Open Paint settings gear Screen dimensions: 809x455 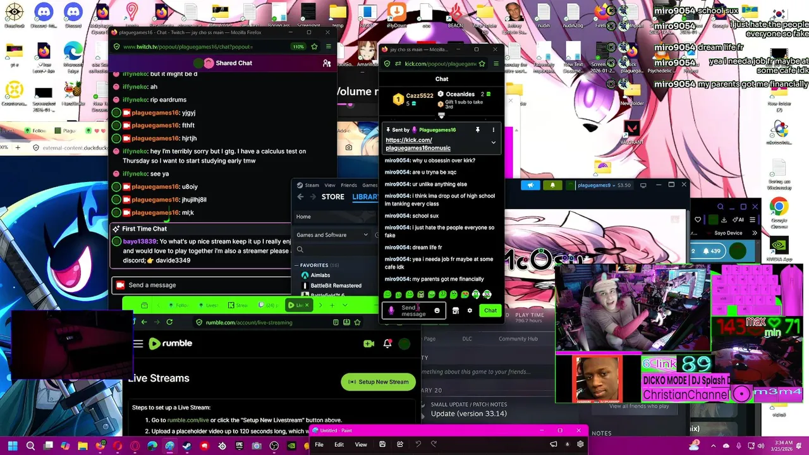coord(580,444)
